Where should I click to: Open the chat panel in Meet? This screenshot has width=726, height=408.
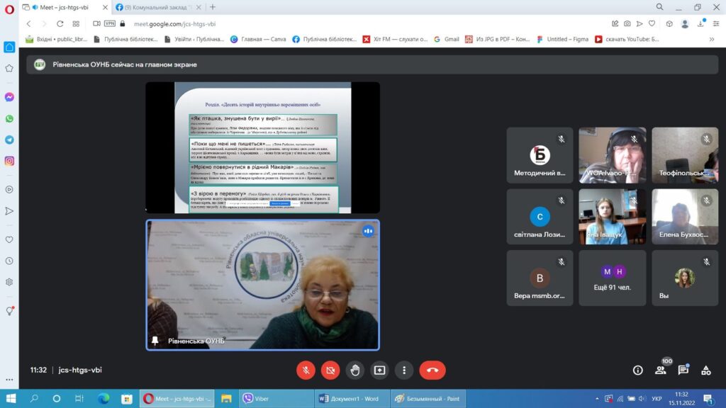[683, 370]
